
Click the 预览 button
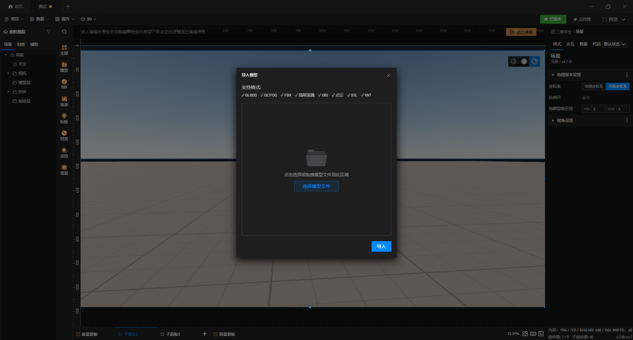click(x=610, y=19)
